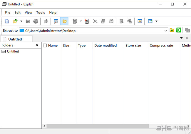Tick the select-all checkbox beside Name
This screenshot has width=191, height=134.
[x=45, y=46]
